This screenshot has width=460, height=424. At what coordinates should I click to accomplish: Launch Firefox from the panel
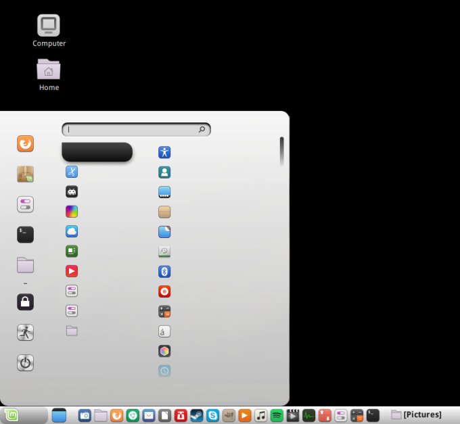coord(116,415)
